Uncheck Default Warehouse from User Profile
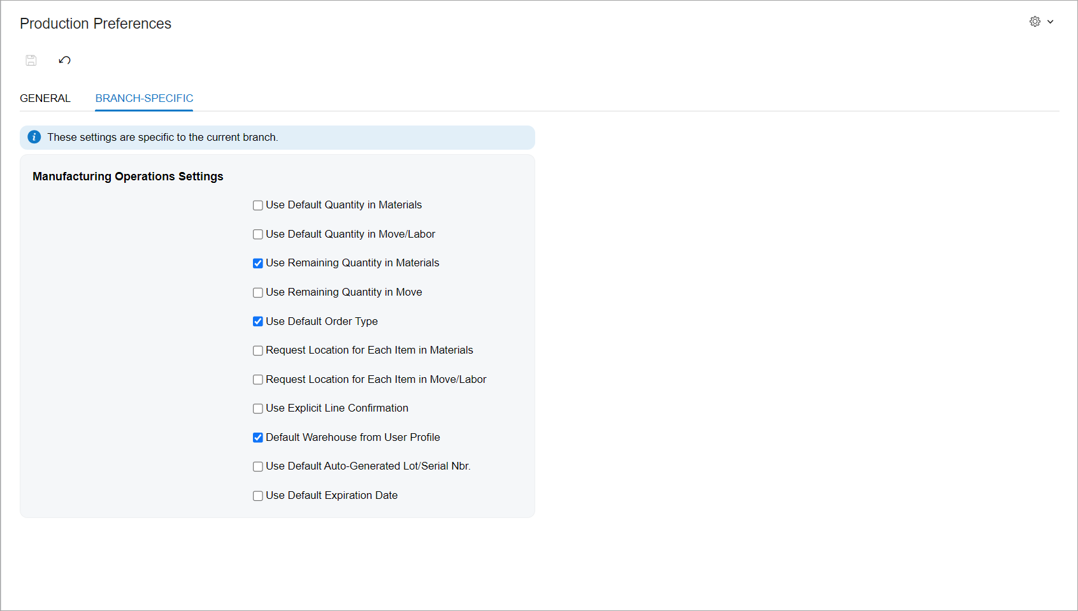1078x611 pixels. tap(258, 438)
